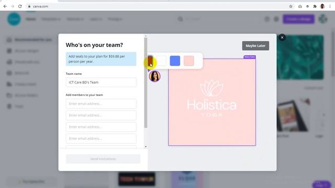Click the Maybe Later button
This screenshot has height=188, width=335.
click(x=255, y=46)
